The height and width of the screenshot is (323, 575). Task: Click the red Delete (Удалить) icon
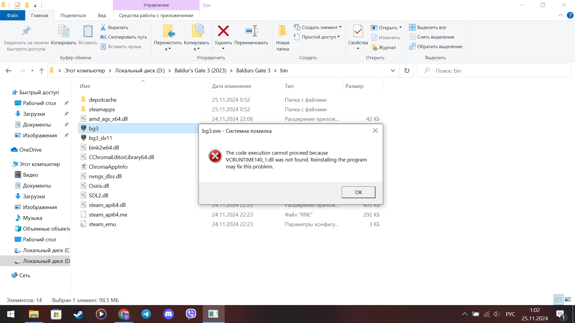pos(223,31)
